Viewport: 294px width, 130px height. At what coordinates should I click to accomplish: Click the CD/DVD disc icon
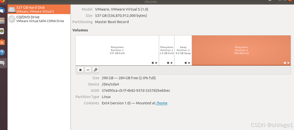click(12, 19)
